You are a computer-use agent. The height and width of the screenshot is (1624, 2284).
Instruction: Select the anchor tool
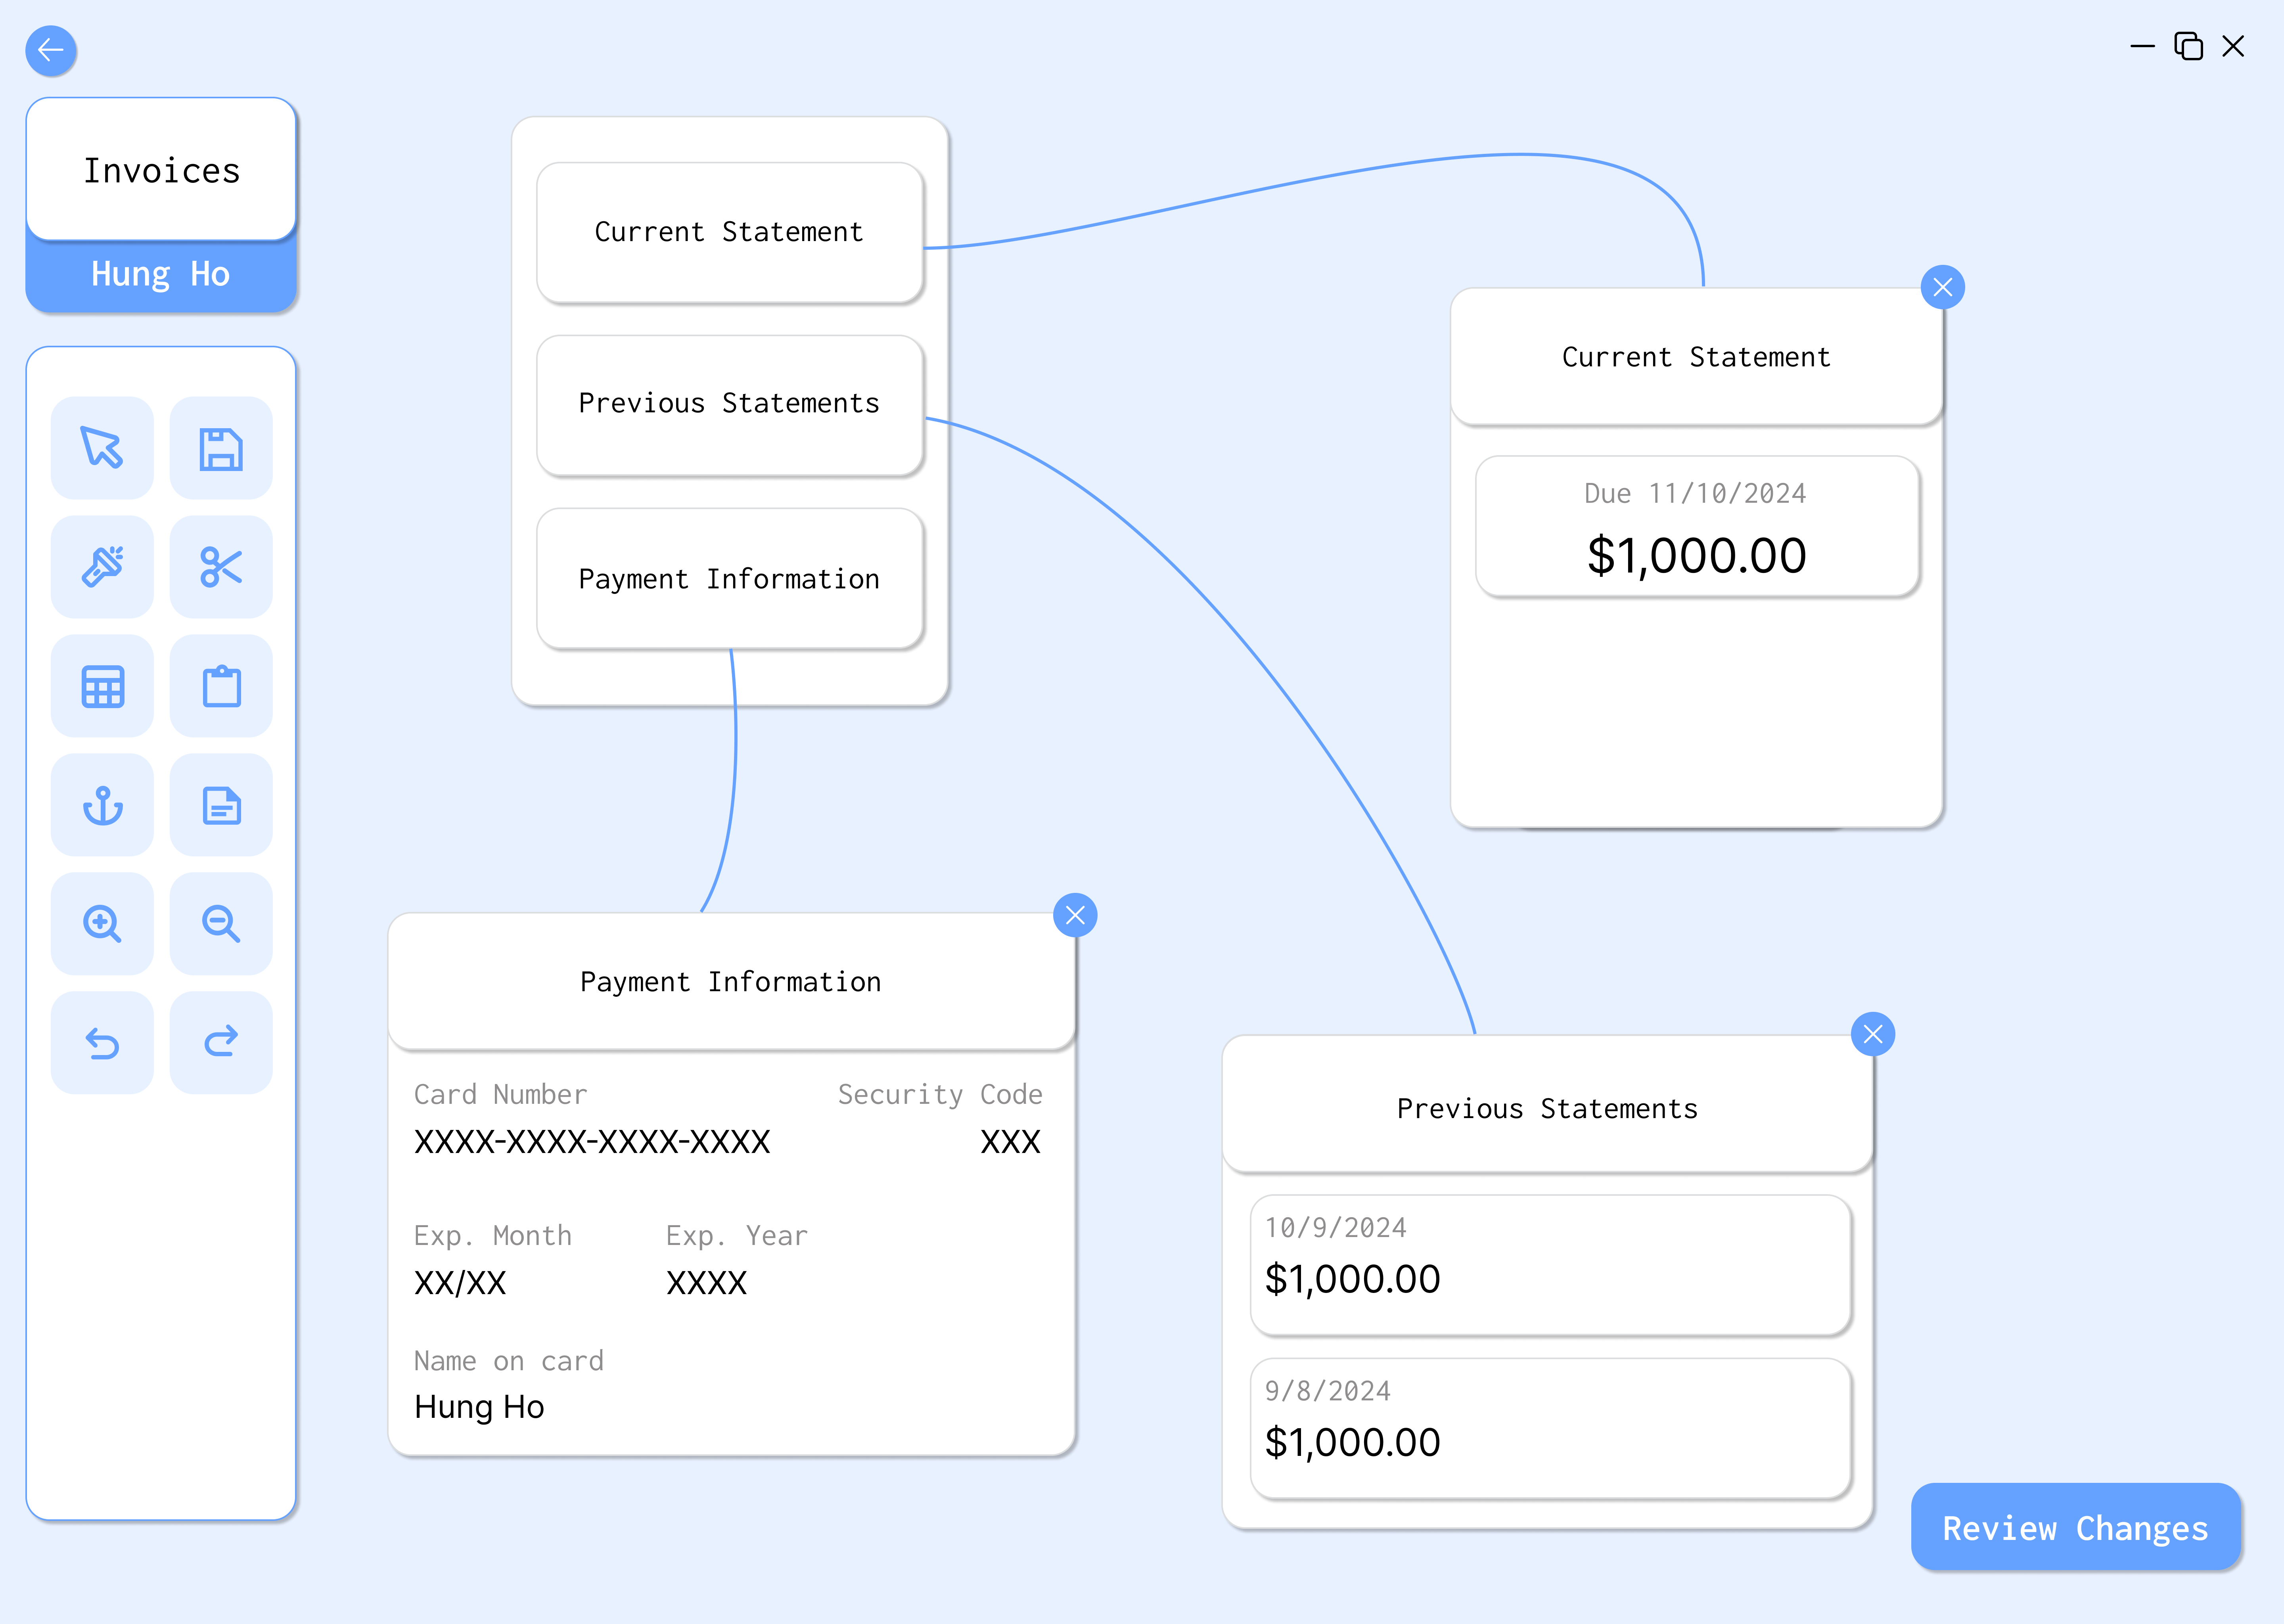tap(102, 805)
